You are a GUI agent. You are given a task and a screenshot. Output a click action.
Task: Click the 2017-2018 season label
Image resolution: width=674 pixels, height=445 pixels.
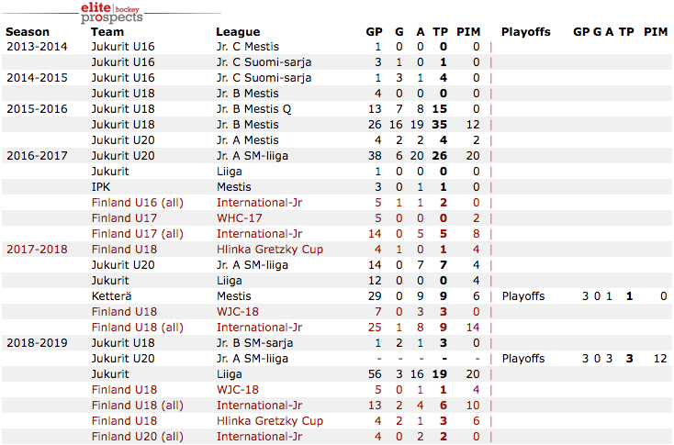coord(36,249)
